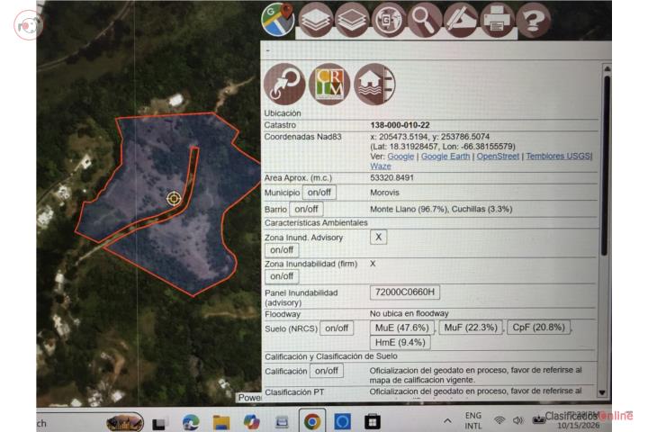Click the speaker volume tray icon
The height and width of the screenshot is (432, 648).
pyautogui.click(x=517, y=421)
